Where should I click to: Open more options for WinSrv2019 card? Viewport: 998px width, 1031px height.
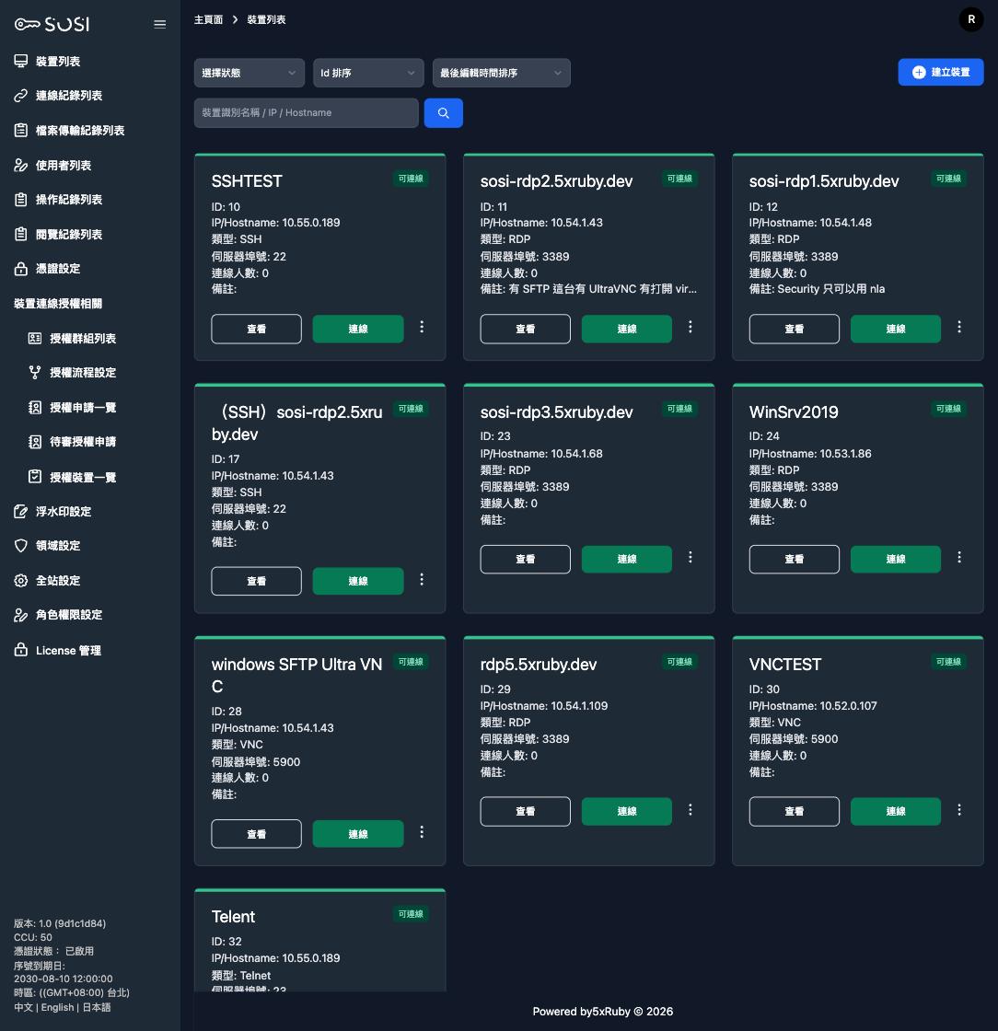pos(959,558)
